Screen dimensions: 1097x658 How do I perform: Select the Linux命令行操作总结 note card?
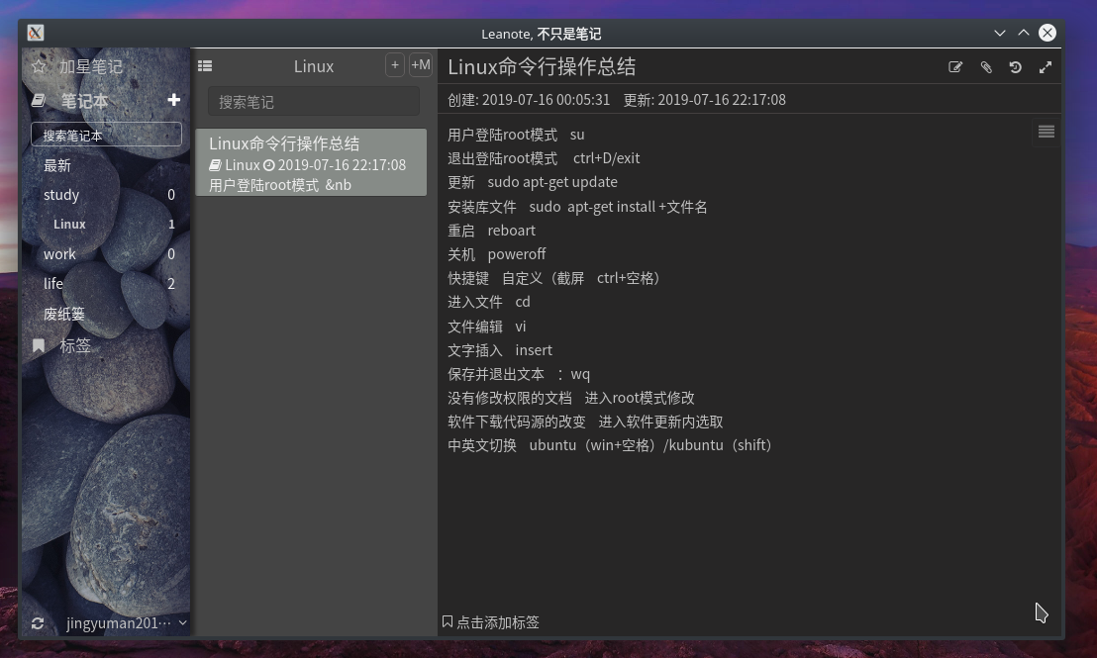pyautogui.click(x=311, y=162)
